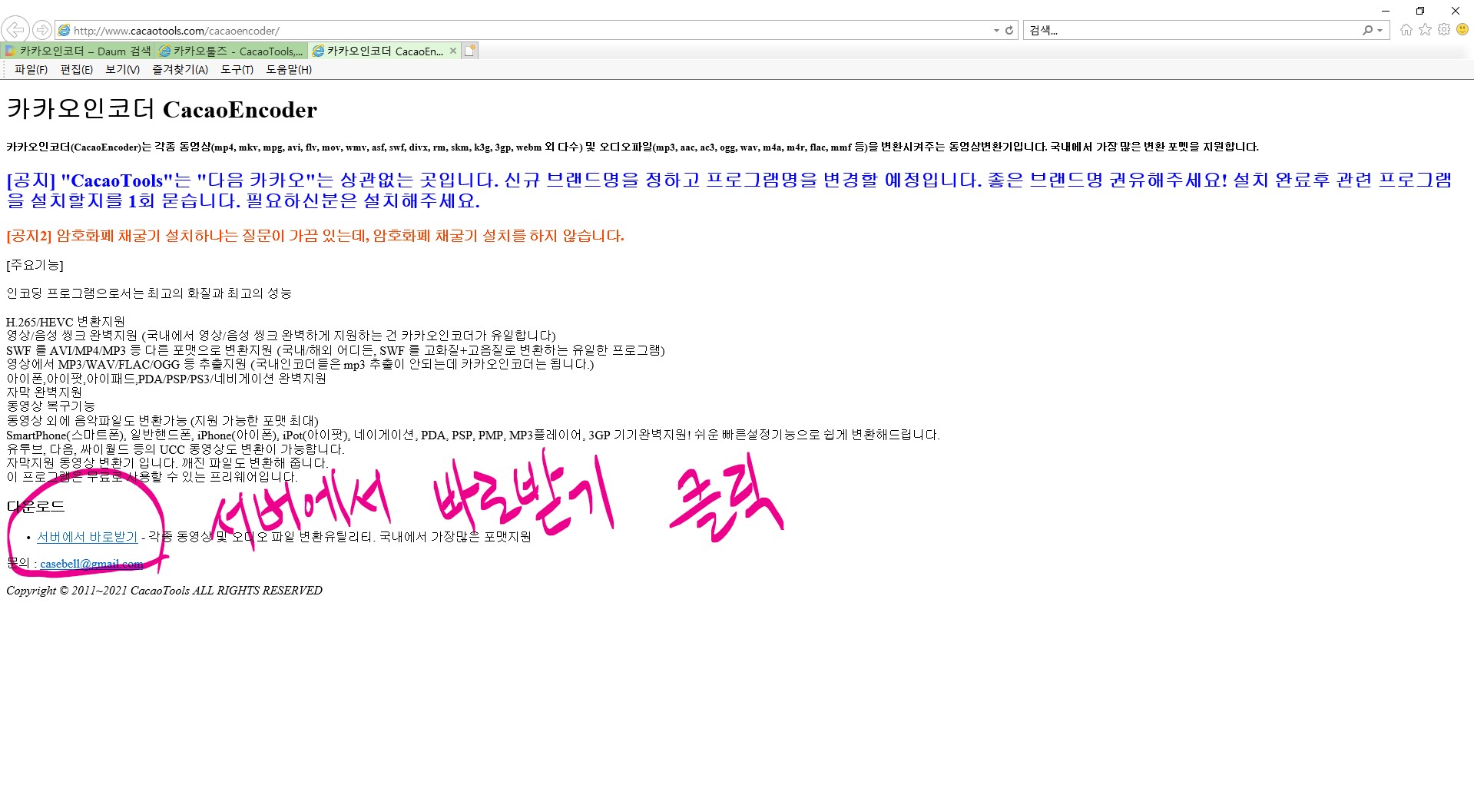This screenshot has height=798, width=1474.
Task: Restore down the browser window
Action: click(1420, 11)
